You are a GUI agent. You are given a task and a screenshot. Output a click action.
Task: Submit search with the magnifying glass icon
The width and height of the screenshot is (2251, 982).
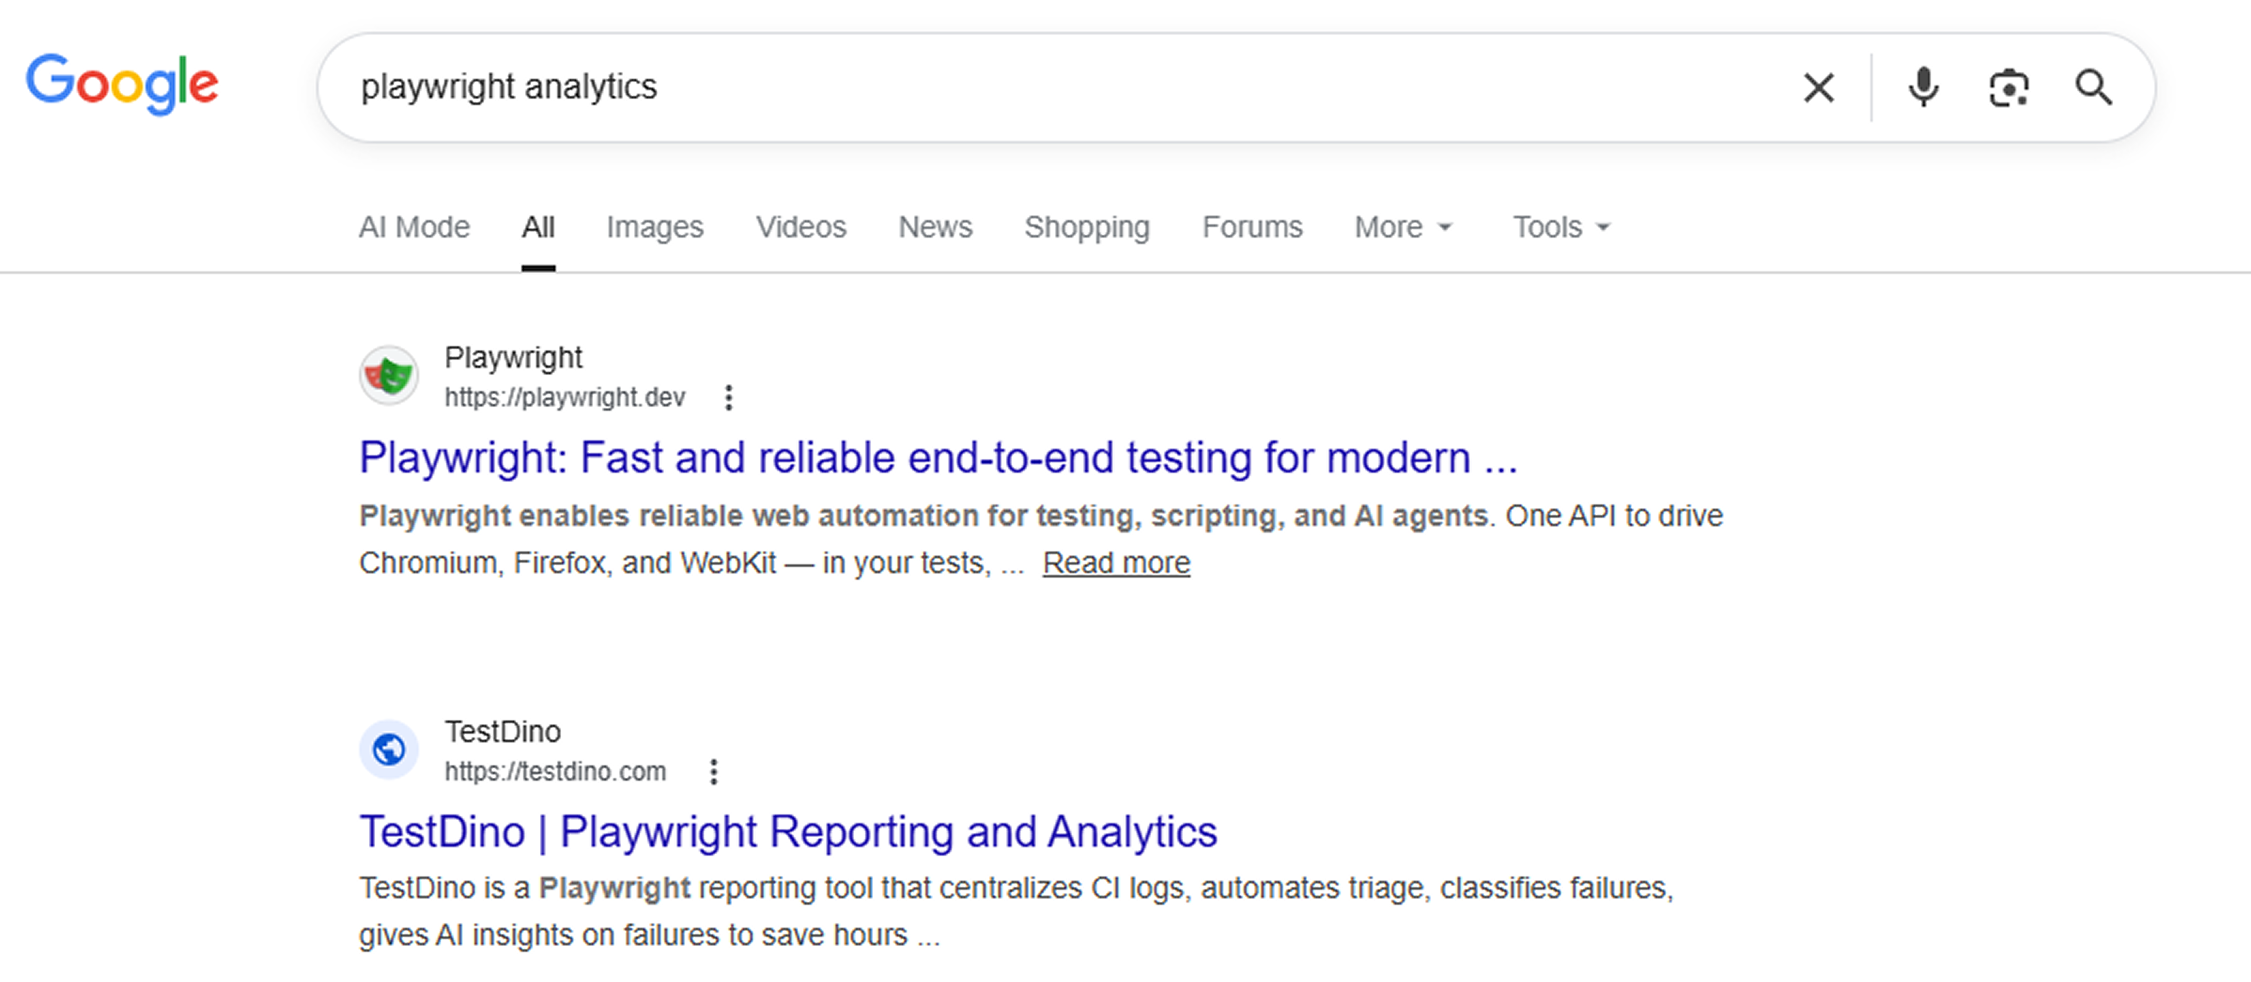point(2094,88)
